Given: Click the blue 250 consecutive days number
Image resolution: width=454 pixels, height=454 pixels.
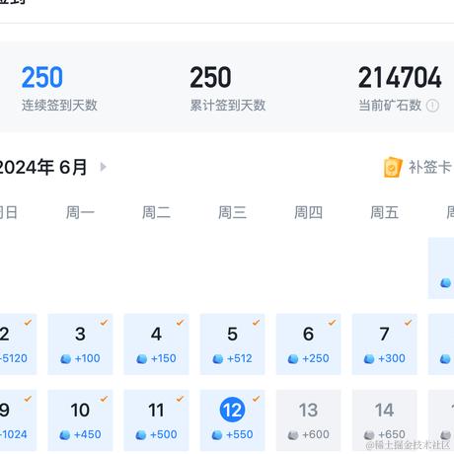Looking at the screenshot, I should click(x=42, y=77).
